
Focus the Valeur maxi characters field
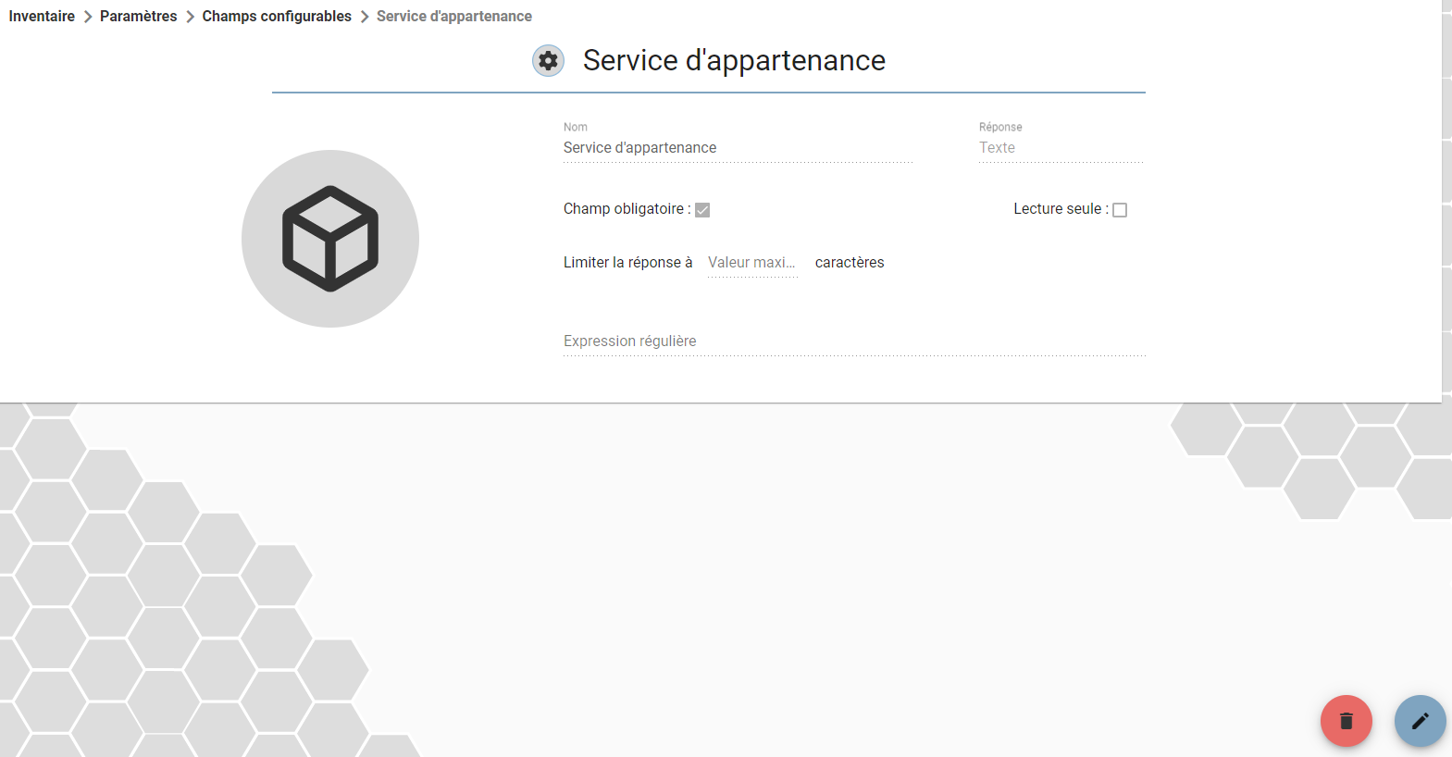(x=752, y=263)
